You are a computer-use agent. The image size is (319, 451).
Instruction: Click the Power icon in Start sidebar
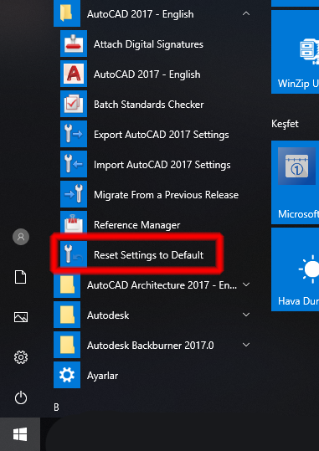[x=21, y=397]
